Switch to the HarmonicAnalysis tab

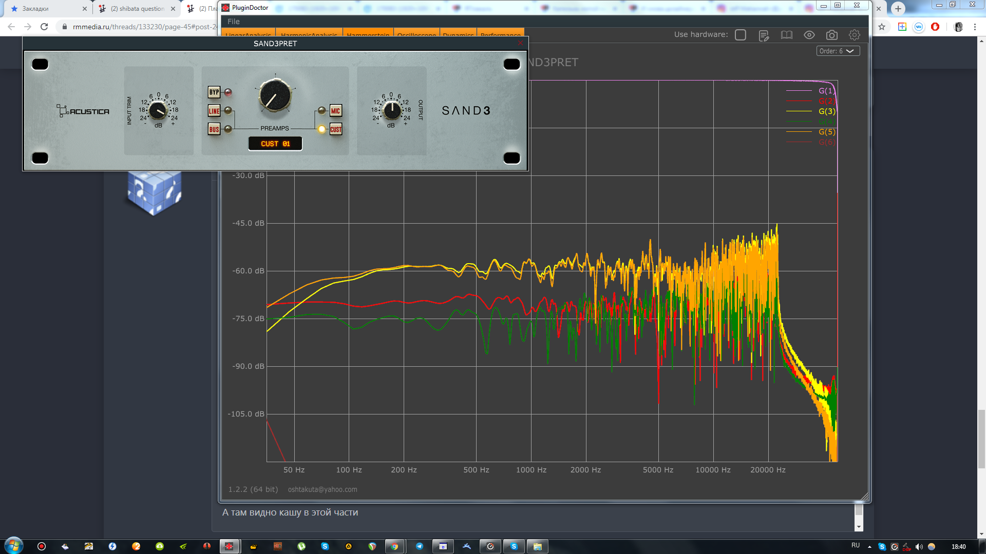point(309,33)
